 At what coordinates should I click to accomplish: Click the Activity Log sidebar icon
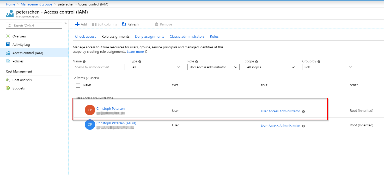8,44
